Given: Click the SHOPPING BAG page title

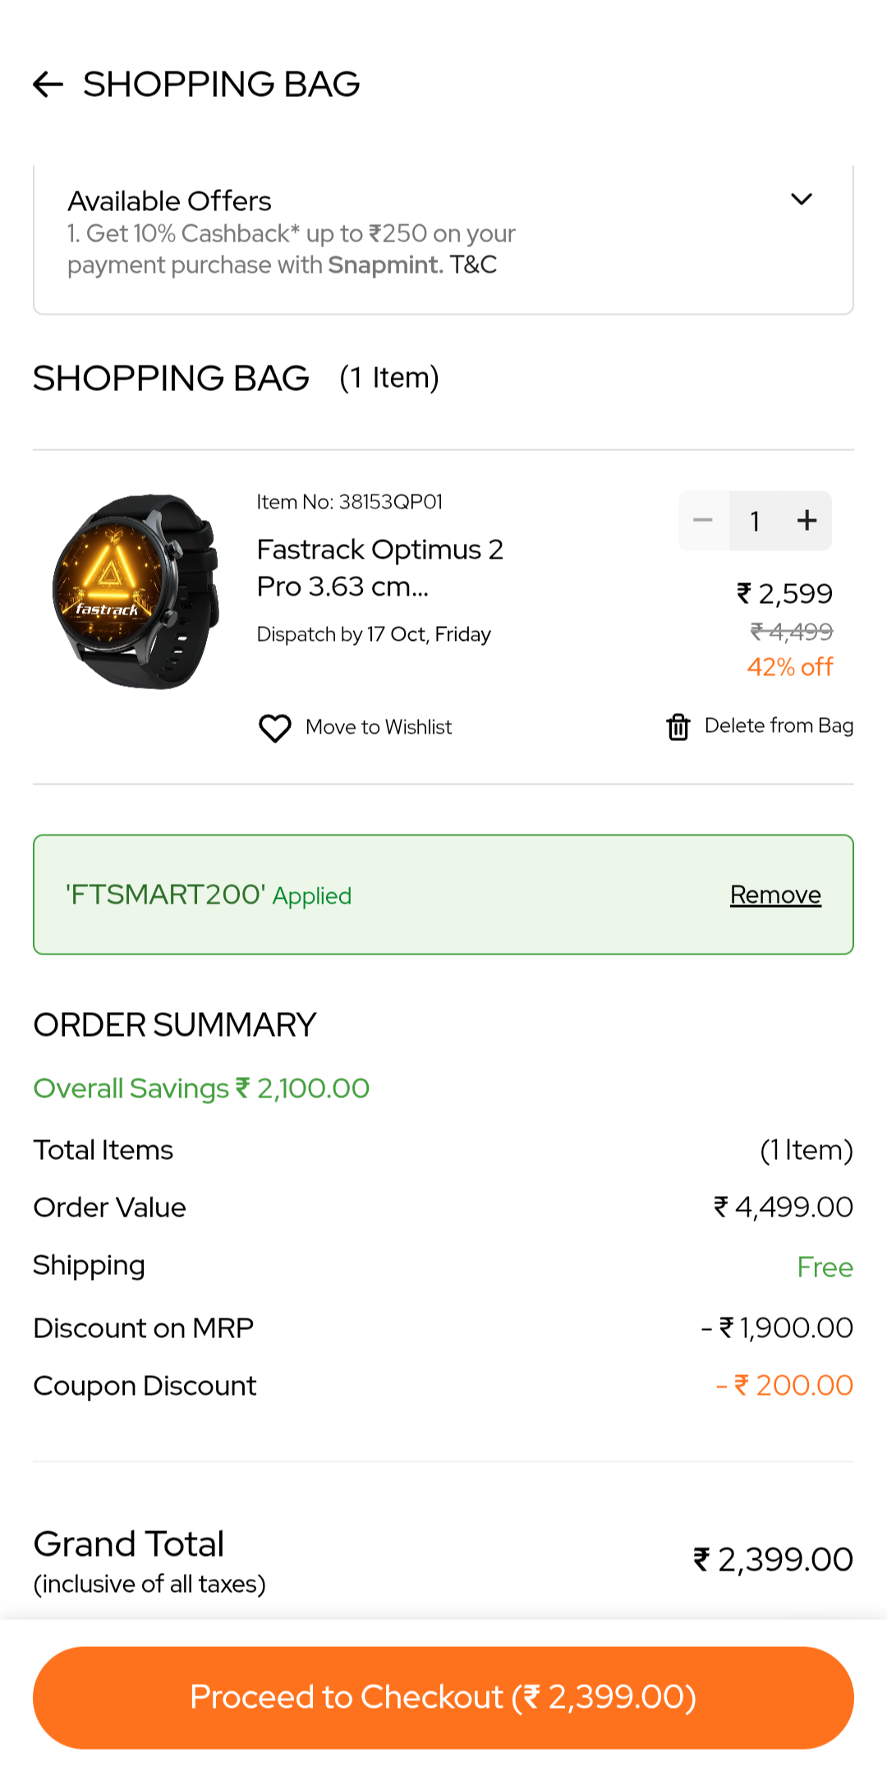Looking at the screenshot, I should click(221, 84).
